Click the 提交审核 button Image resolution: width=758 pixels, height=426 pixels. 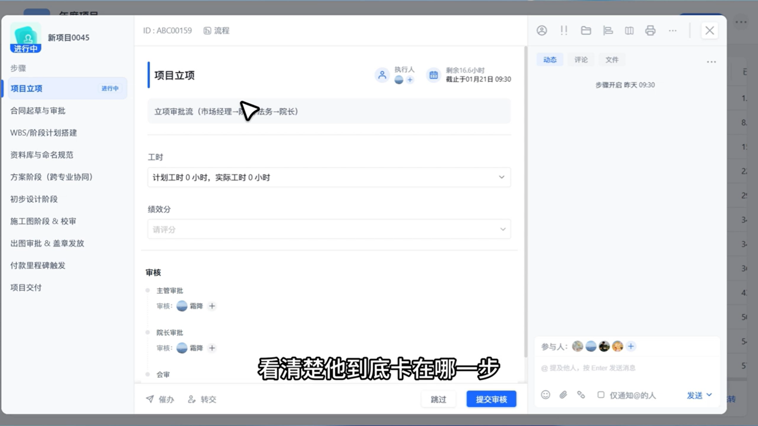click(x=491, y=399)
